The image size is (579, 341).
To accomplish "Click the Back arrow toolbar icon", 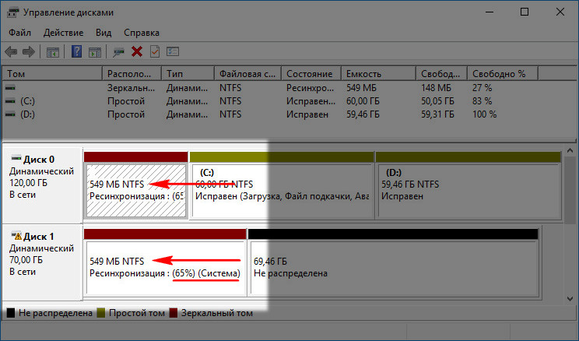I will tap(12, 51).
